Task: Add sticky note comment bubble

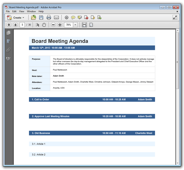Action: click(x=73, y=18)
